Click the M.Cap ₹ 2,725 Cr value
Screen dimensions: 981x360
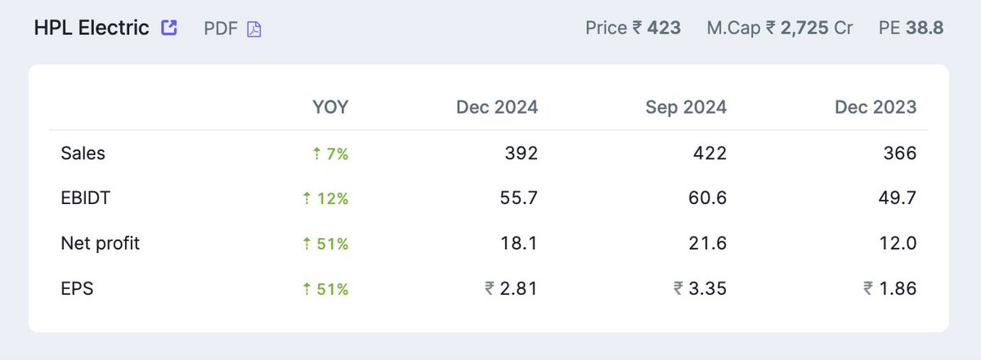pyautogui.click(x=780, y=29)
